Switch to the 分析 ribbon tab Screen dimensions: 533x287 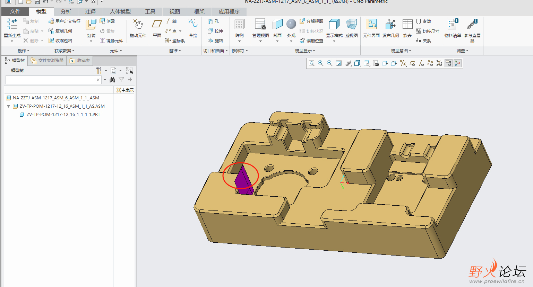(66, 12)
